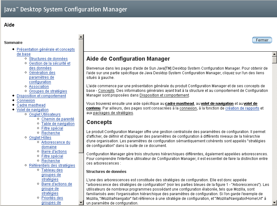Open the 'Barre d'actions' link
The image size is (277, 206).
[x=54, y=152]
